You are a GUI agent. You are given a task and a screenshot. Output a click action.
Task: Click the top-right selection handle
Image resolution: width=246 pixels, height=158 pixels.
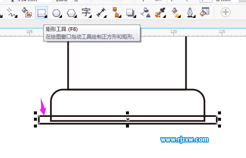coord(219,113)
